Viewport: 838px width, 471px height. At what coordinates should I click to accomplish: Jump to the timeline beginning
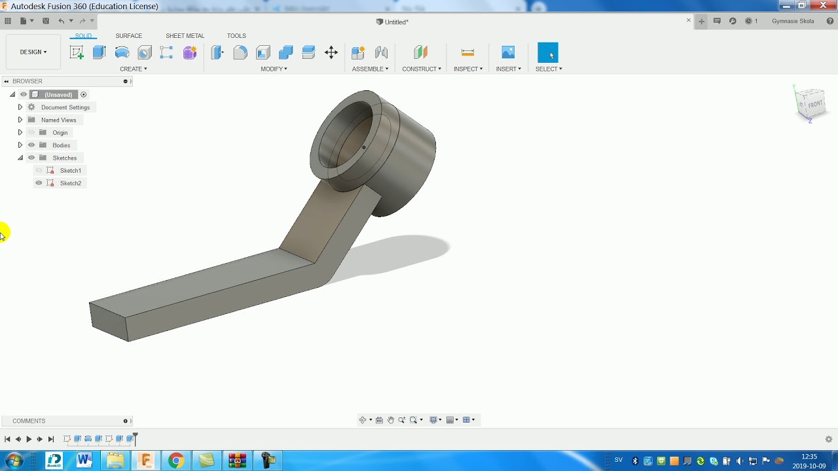coord(7,439)
